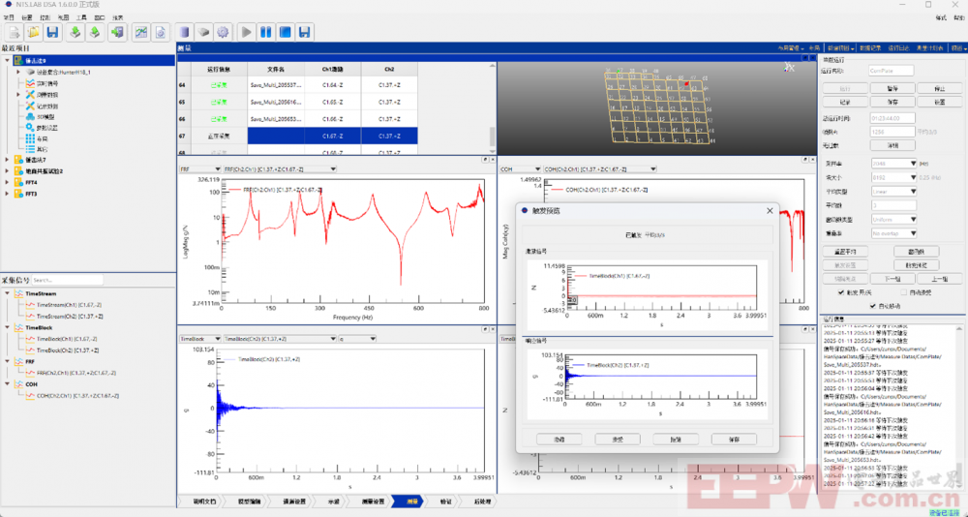Image resolution: width=968 pixels, height=517 pixels.
Task: Click the ComPlate run name field
Action: (x=892, y=71)
